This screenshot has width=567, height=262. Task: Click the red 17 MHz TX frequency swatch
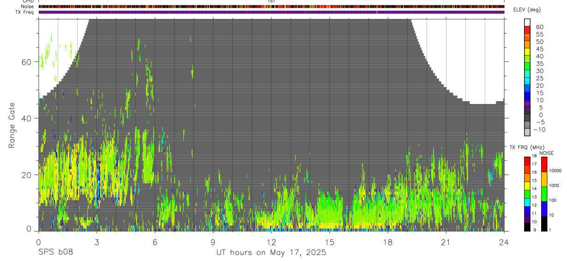[x=527, y=160]
